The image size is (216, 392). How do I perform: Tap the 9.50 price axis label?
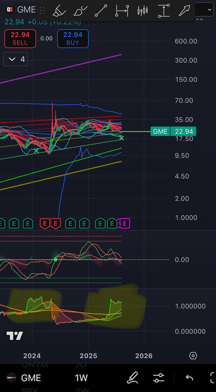coord(182,155)
